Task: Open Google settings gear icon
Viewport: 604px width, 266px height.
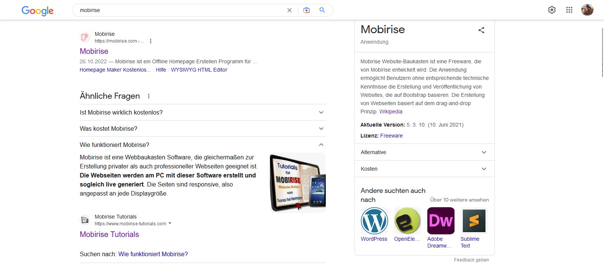Action: tap(552, 10)
